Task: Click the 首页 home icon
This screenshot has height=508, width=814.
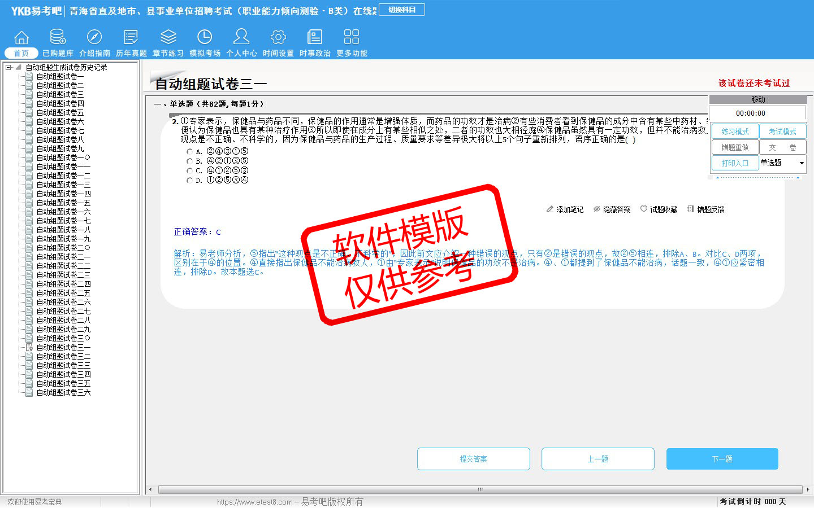Action: (21, 38)
